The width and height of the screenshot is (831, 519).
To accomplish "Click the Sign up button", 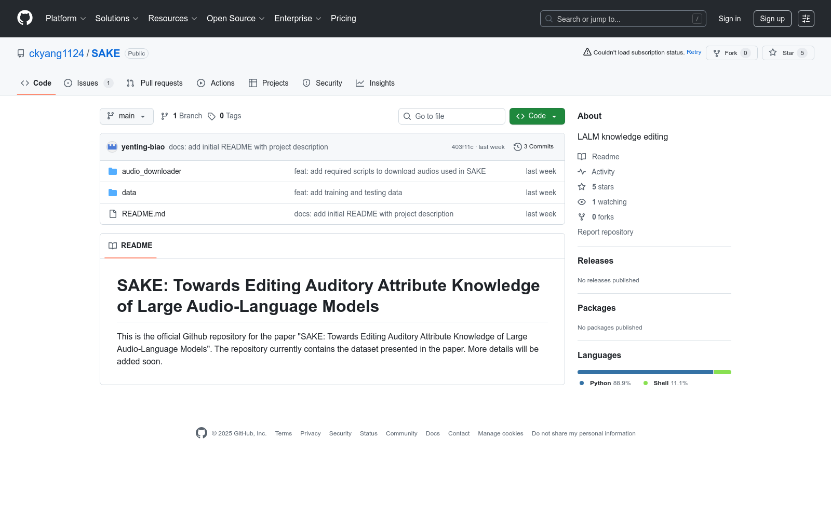I will [x=772, y=19].
